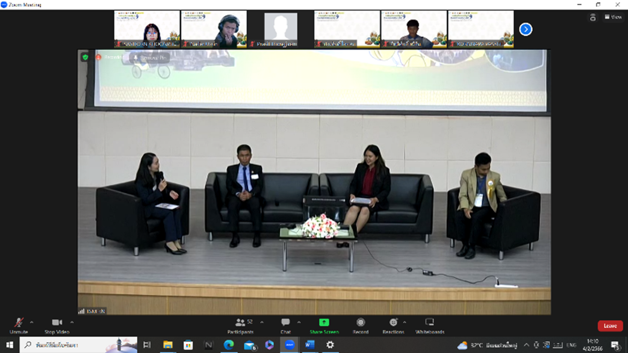Click the Remove Pin button
Image resolution: width=628 pixels, height=353 pixels.
point(150,58)
